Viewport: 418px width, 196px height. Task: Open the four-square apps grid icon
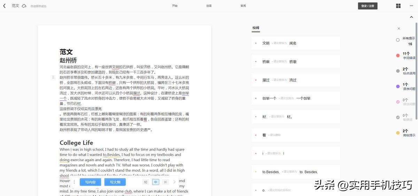(x=398, y=6)
